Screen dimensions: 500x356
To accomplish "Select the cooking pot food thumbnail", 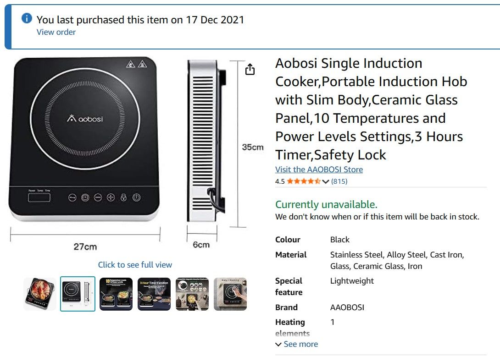I will point(40,294).
